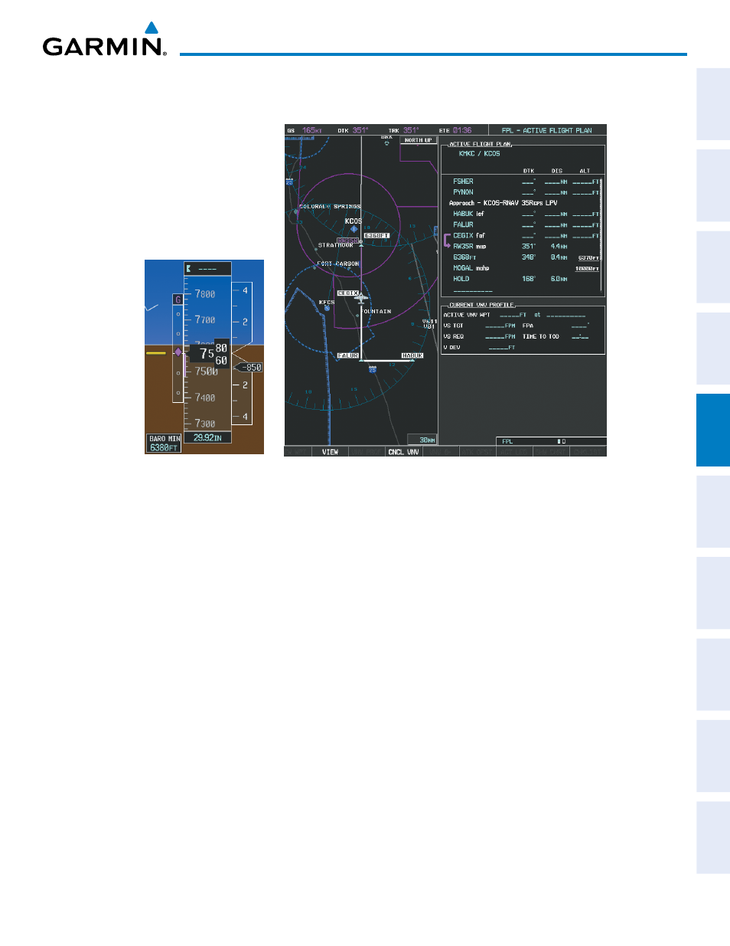Click the Garmin logo

(x=104, y=40)
